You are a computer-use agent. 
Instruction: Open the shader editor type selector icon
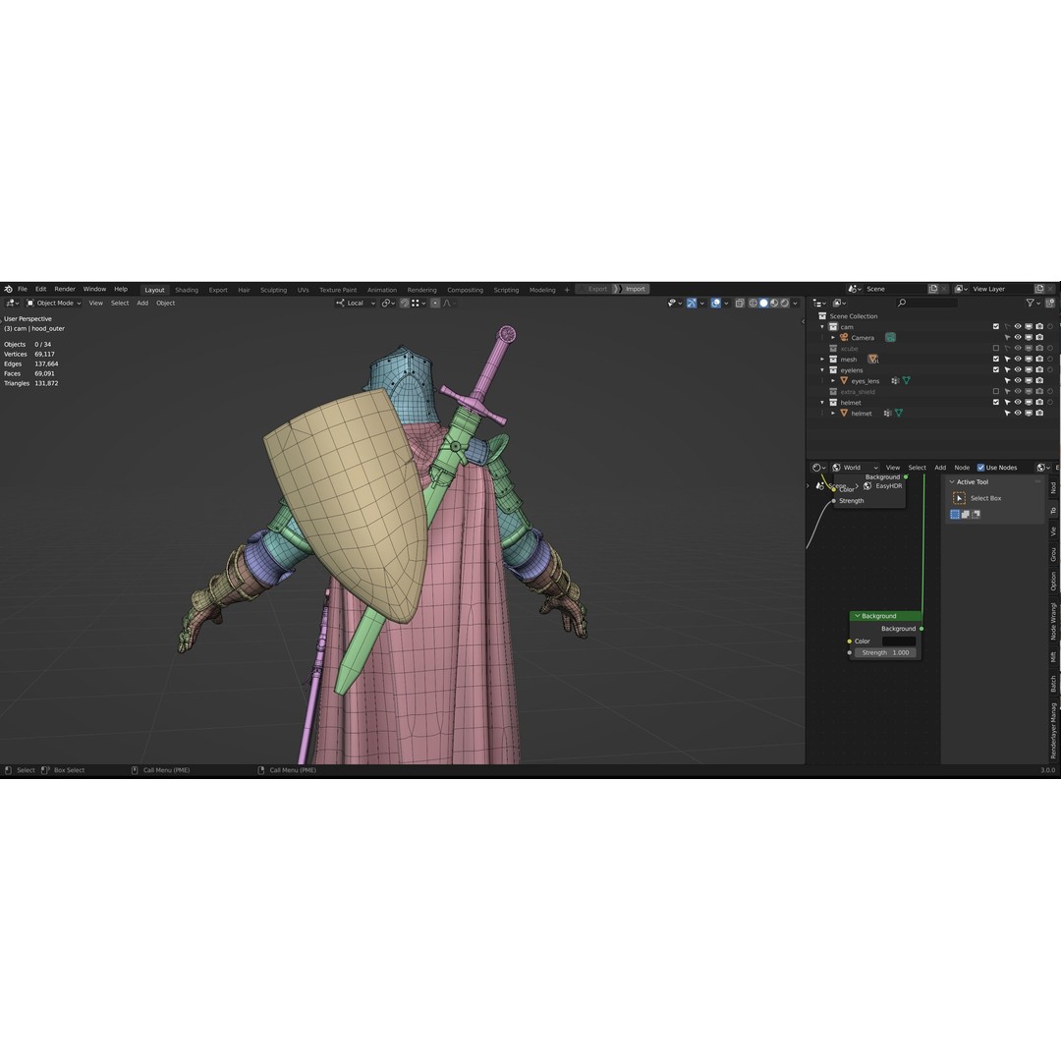point(818,468)
